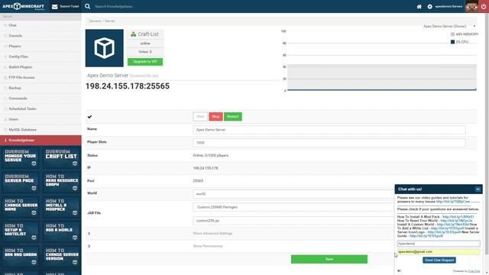This screenshot has height=275, width=489.
Task: Open Overview Craft-List tile
Action: 62,158
